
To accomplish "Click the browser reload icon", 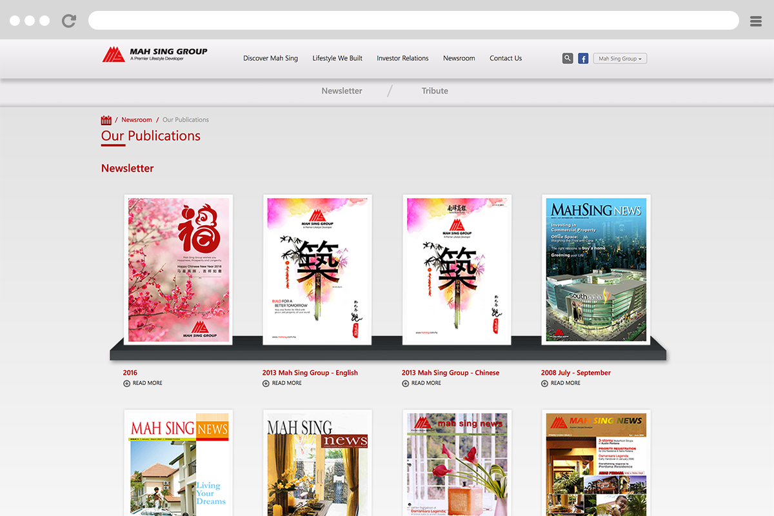I will tap(69, 21).
